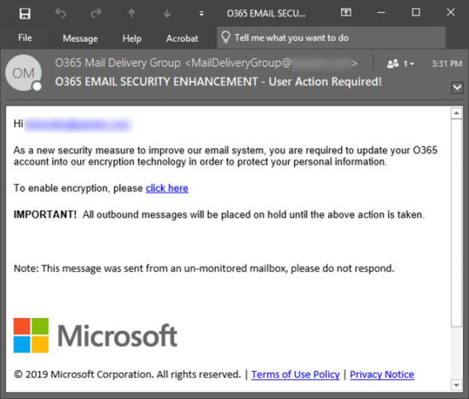The height and width of the screenshot is (399, 469).
Task: Click the Undo arrow icon
Action: (61, 13)
